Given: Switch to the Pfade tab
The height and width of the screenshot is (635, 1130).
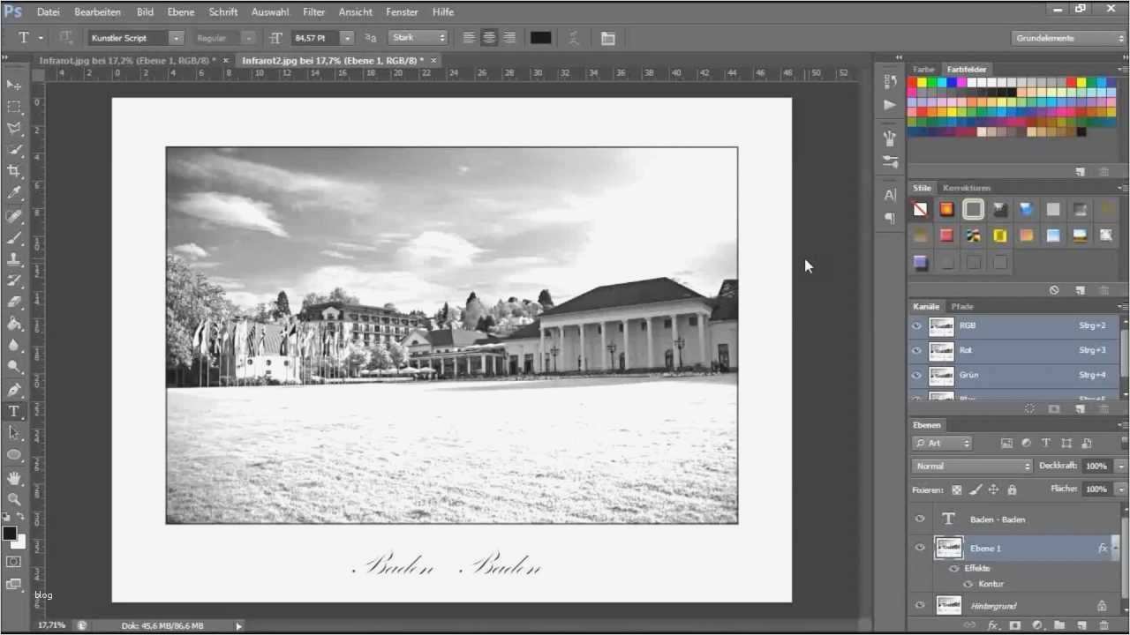Looking at the screenshot, I should (962, 306).
